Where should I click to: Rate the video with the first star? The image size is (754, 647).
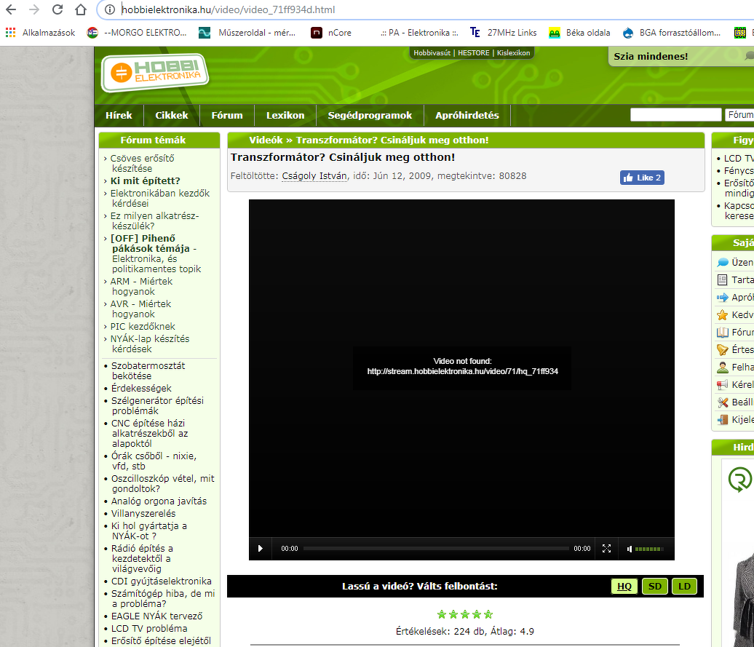click(442, 614)
